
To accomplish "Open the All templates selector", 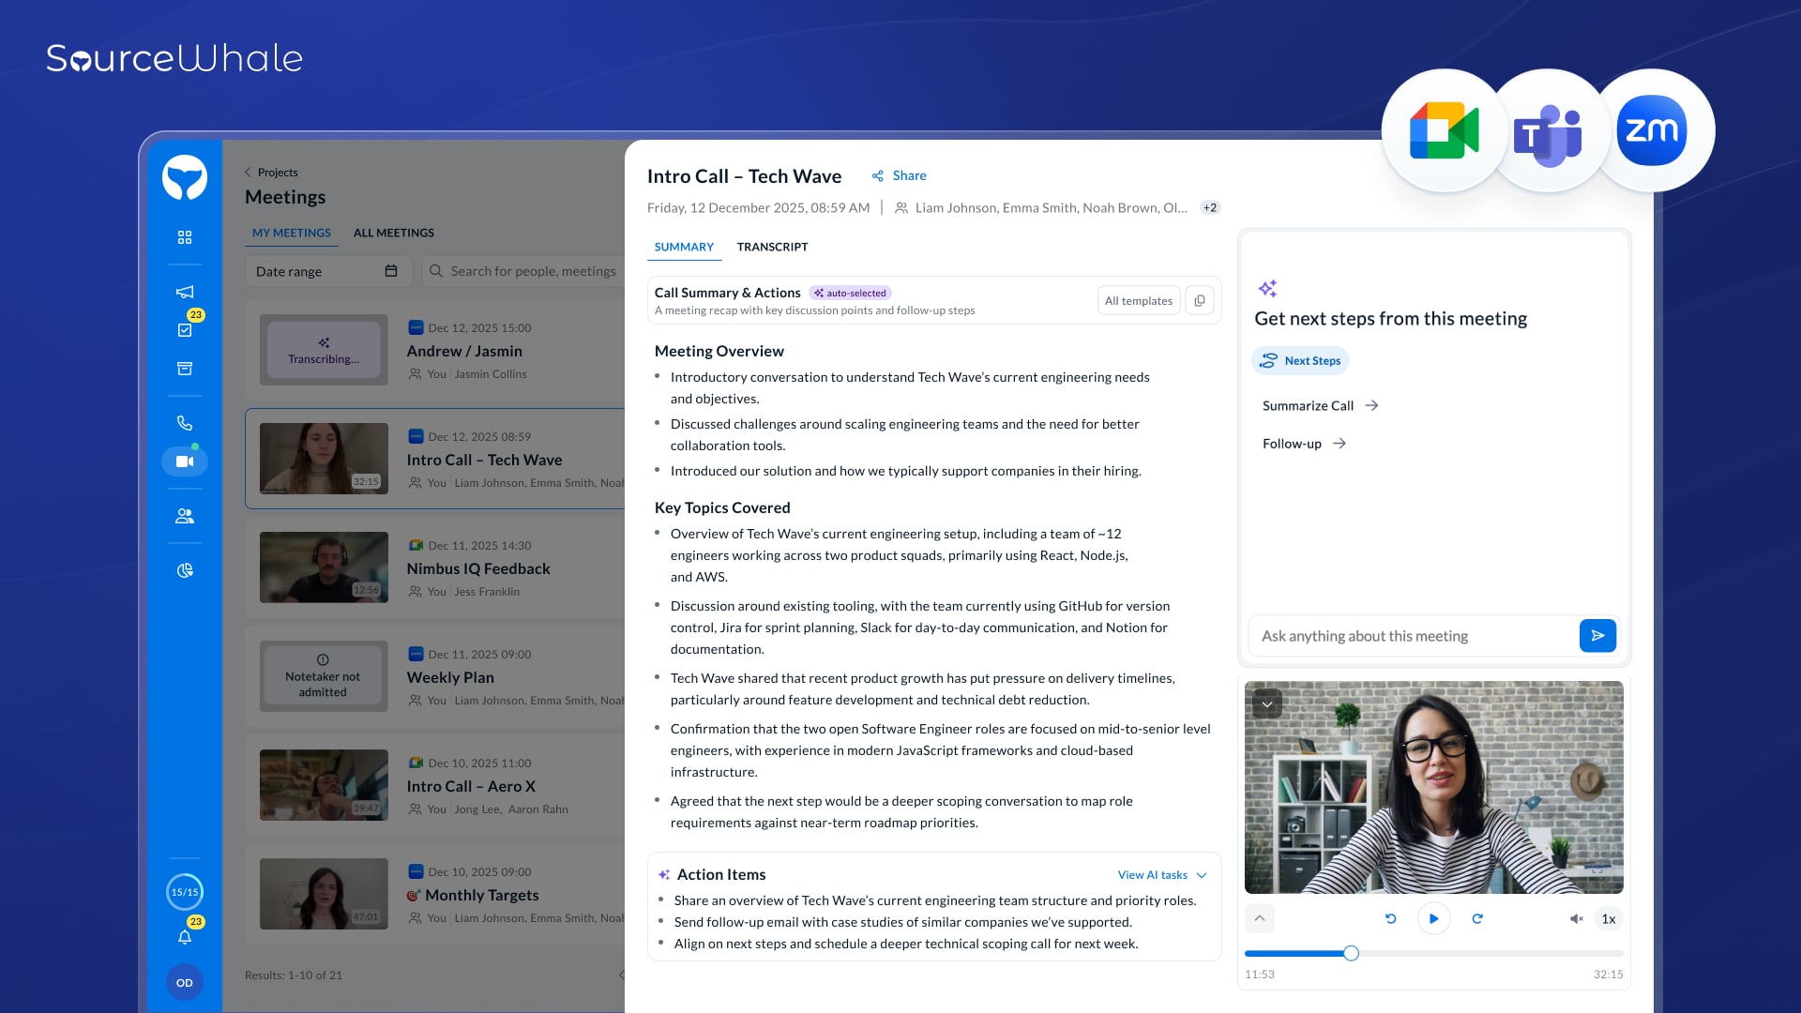I will coord(1138,300).
